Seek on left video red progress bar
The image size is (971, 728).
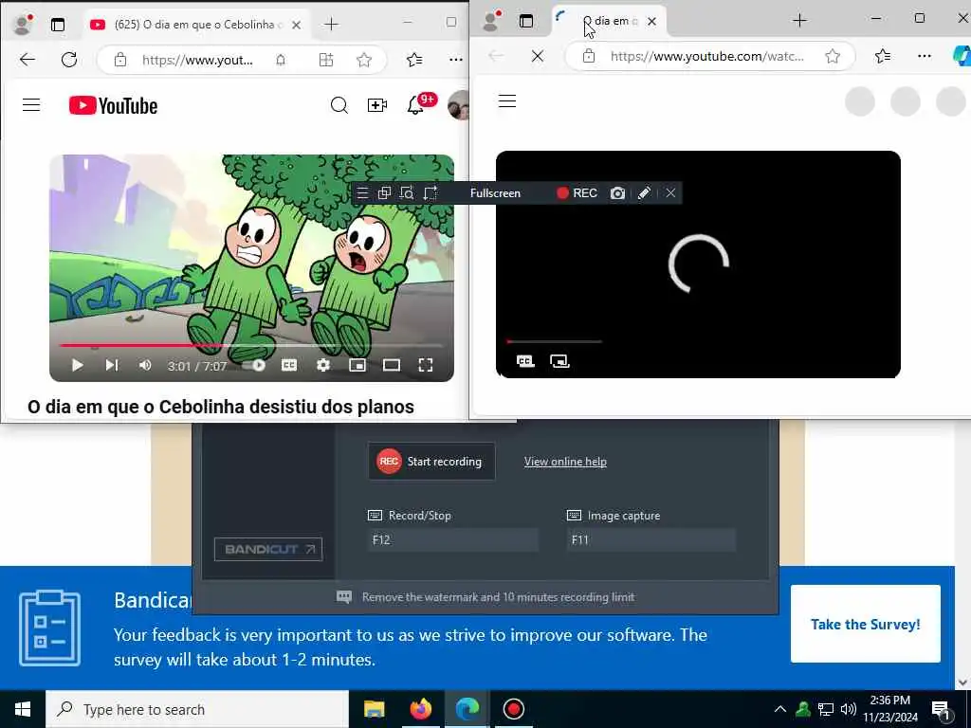coord(251,345)
